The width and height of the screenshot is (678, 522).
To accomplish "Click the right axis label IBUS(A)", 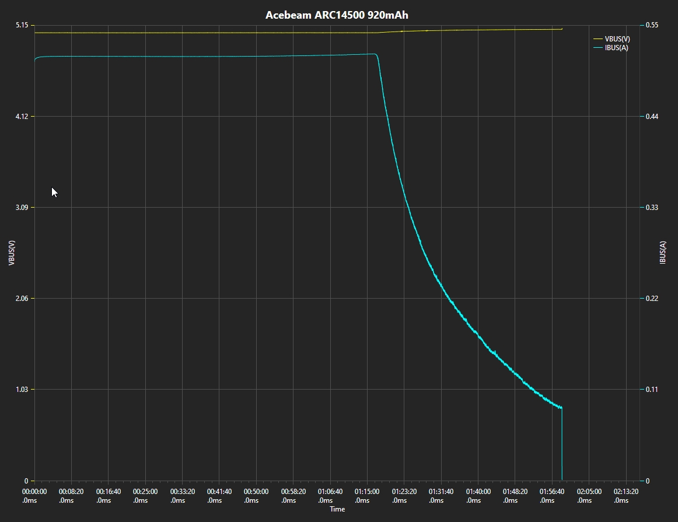I will coord(663,253).
